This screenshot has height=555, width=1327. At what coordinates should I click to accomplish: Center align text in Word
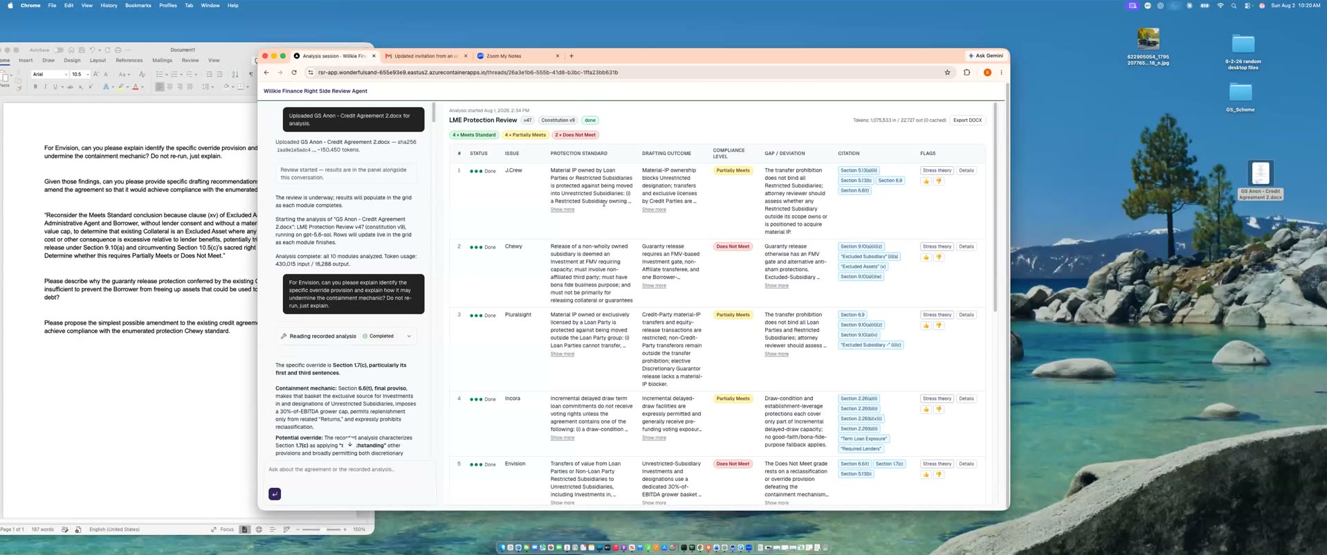pyautogui.click(x=170, y=87)
